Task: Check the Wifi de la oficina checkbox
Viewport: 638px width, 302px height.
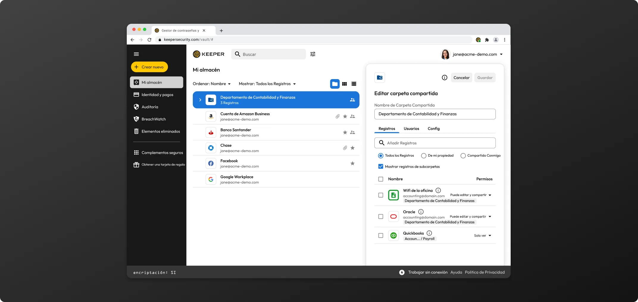Action: (381, 195)
